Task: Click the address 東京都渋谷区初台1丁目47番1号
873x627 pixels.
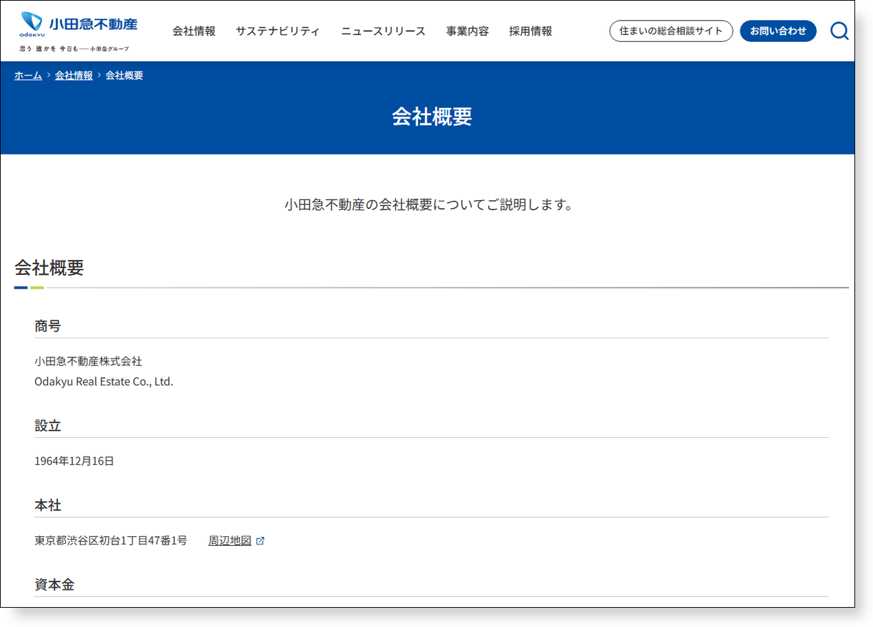Action: coord(111,540)
